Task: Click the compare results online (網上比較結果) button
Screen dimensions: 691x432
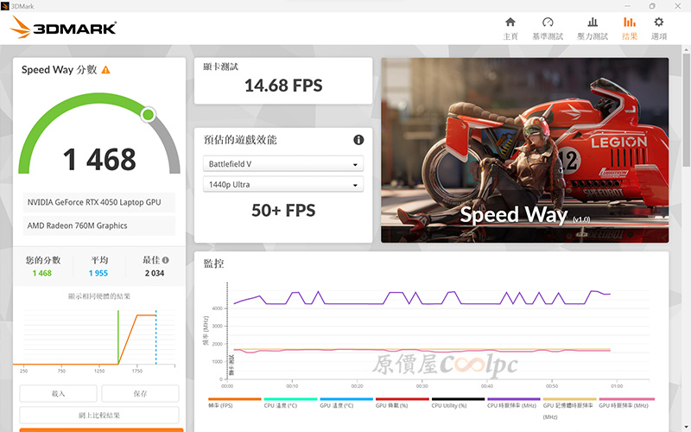Action: pyautogui.click(x=99, y=415)
